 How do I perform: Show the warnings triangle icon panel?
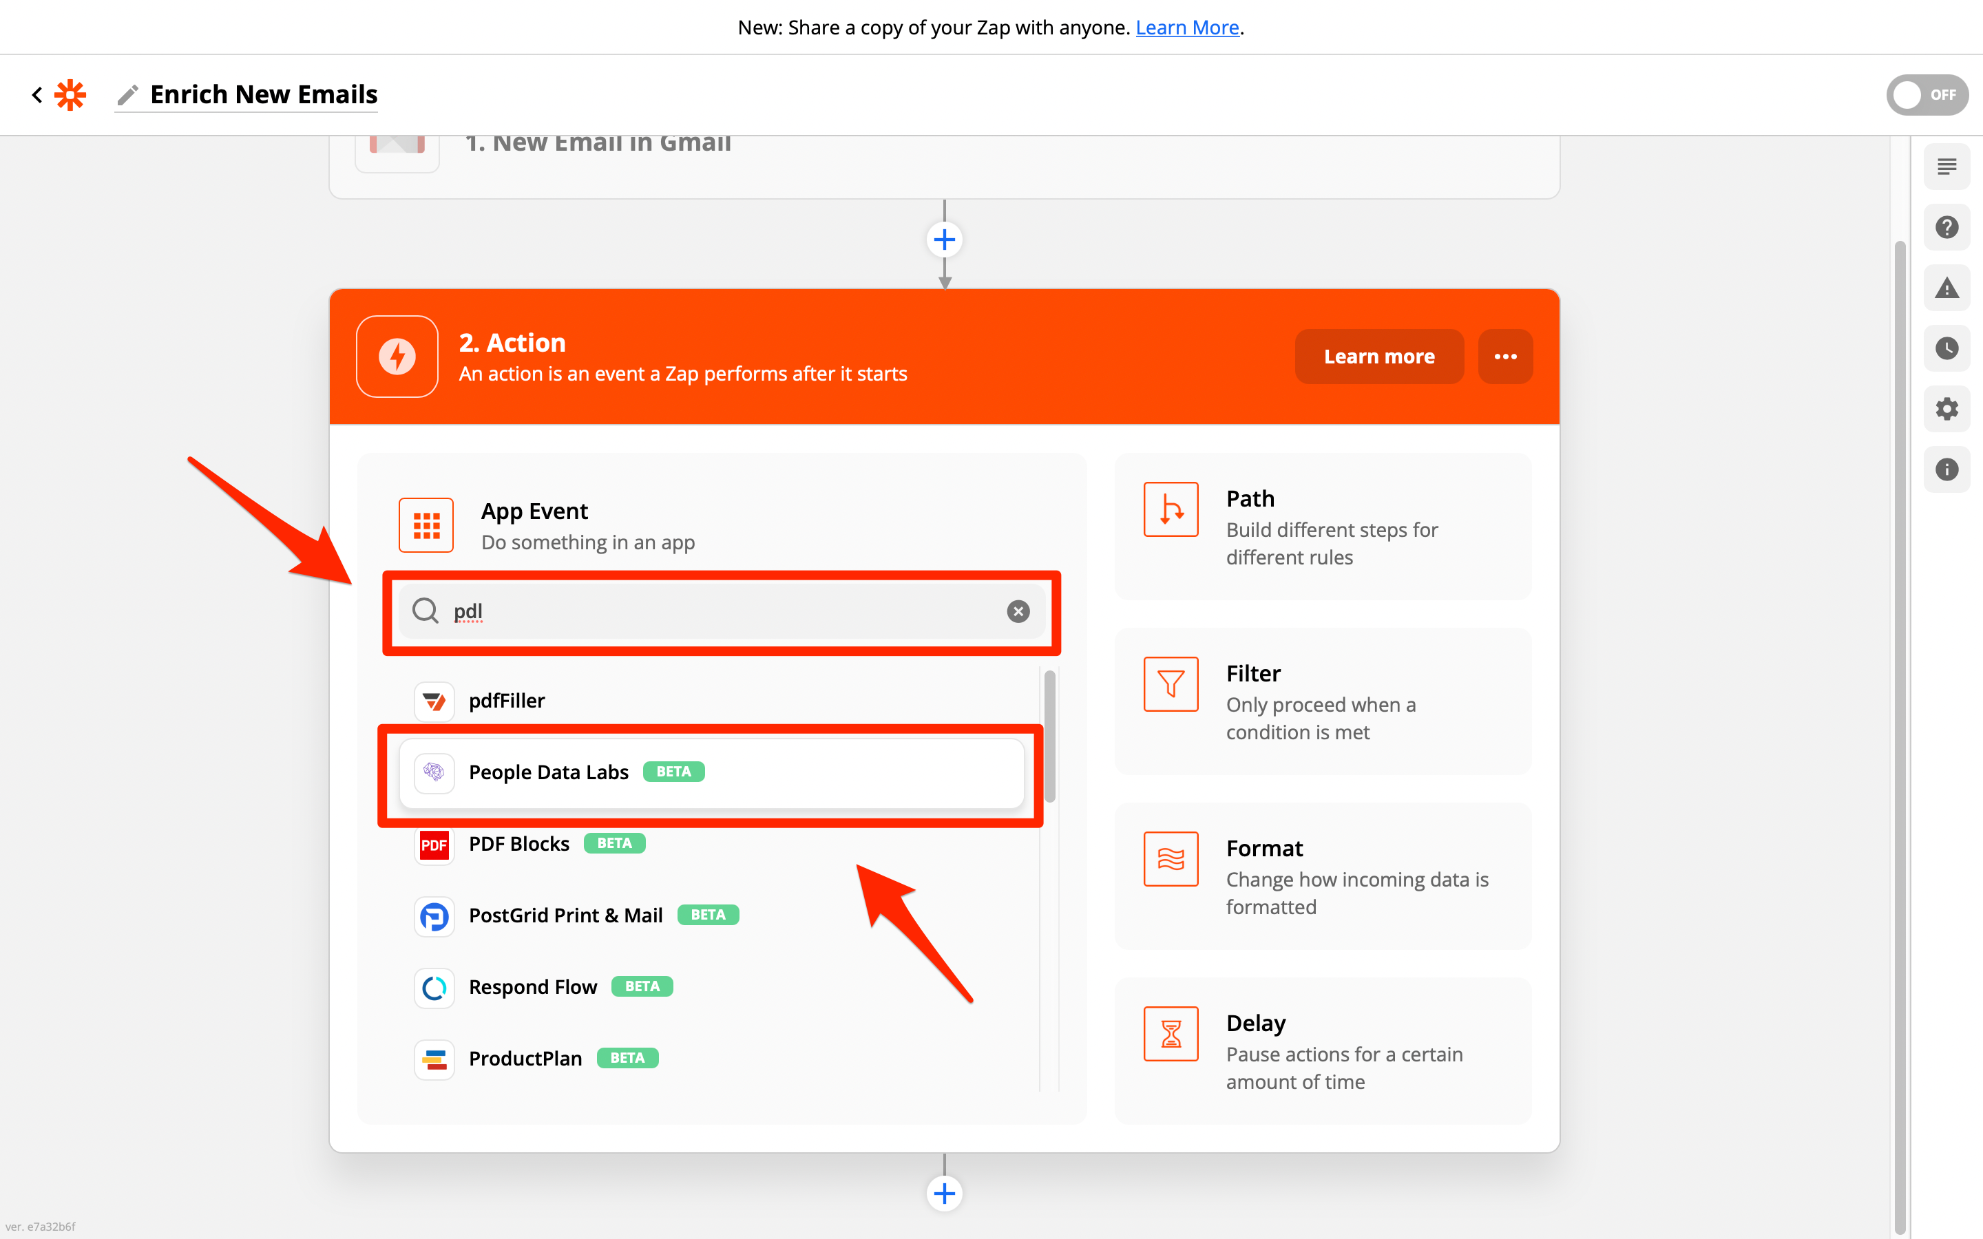coord(1946,288)
